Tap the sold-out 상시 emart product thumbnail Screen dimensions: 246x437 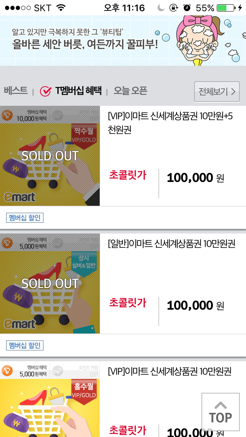50,284
